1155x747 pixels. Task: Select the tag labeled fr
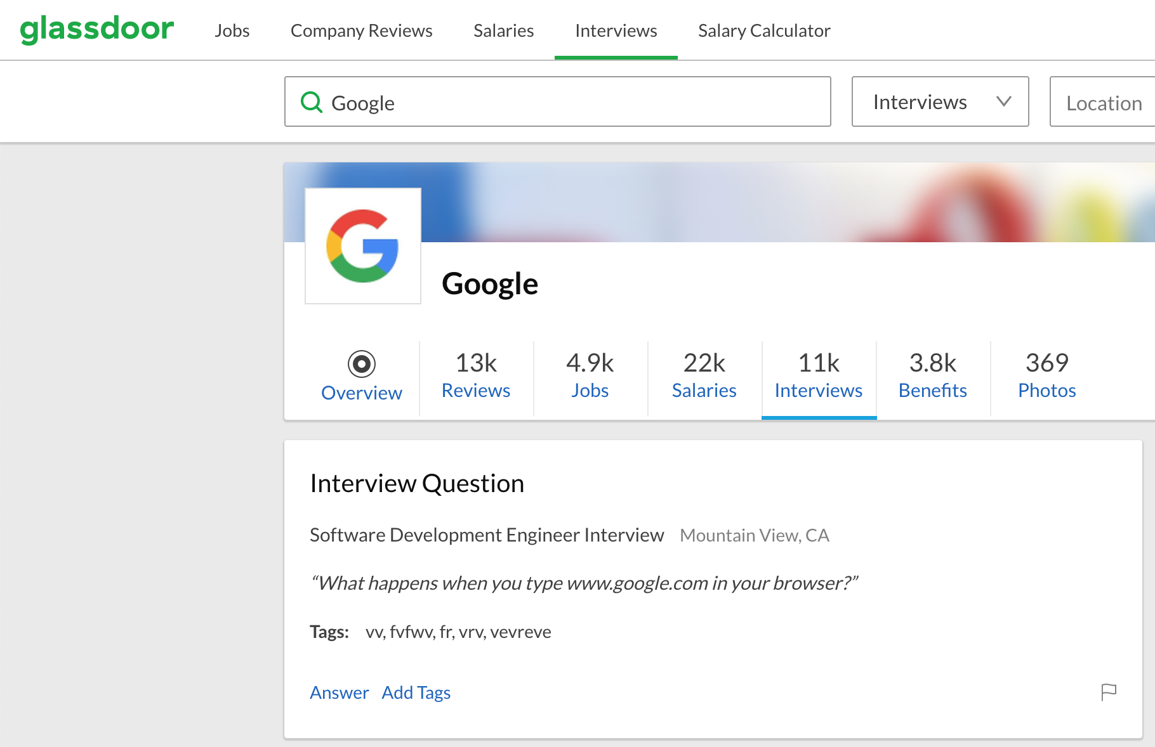445,632
